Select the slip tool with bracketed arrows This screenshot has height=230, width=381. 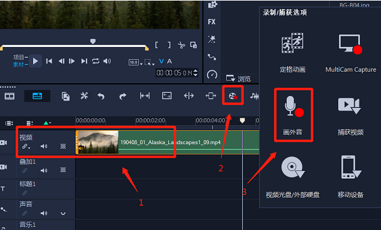point(145,96)
